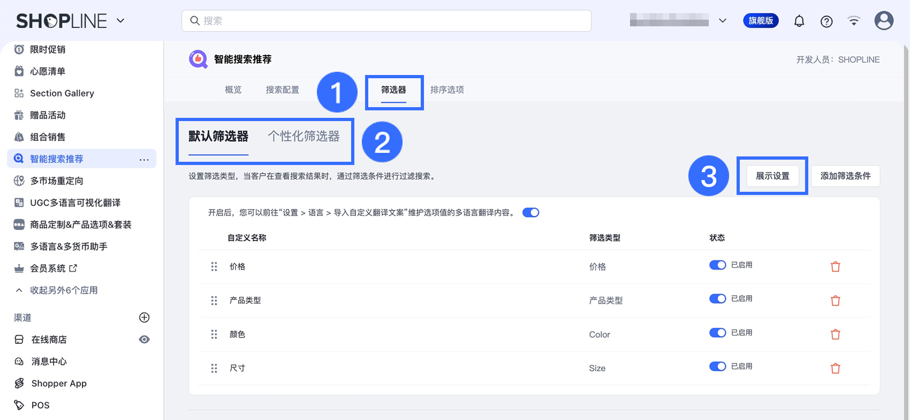
Task: Switch to the 排序选项 tab
Action: pyautogui.click(x=447, y=90)
